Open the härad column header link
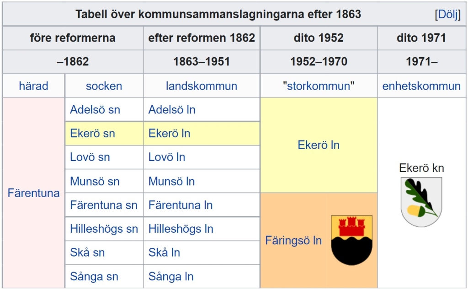 click(33, 86)
